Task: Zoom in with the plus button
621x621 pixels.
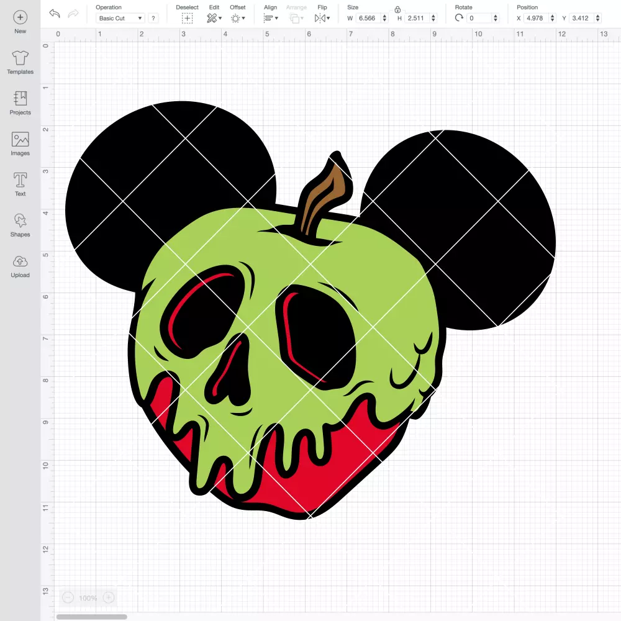Action: tap(109, 597)
